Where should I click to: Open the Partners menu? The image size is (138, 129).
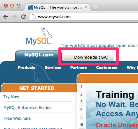(79, 68)
